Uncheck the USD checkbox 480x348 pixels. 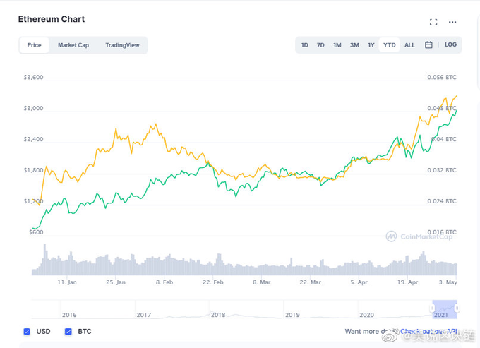[x=27, y=332]
